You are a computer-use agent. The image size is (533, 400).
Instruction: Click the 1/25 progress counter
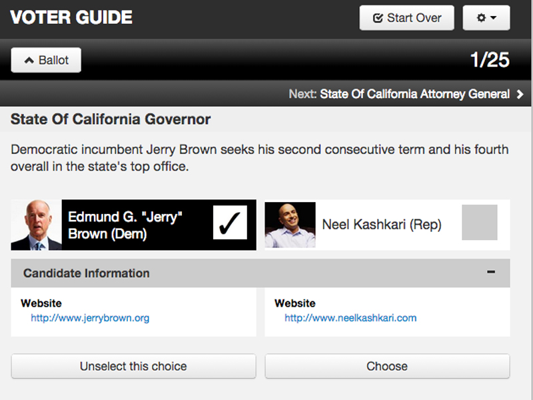coord(490,60)
